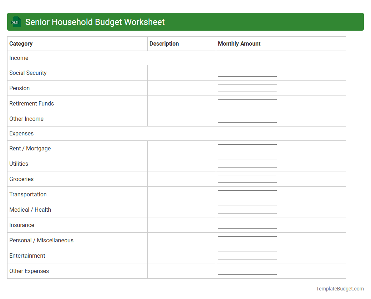Click the Utilities monthly amount box
This screenshot has height=299, width=371.
247,163
